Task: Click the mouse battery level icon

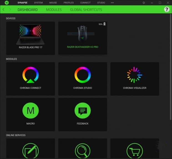Action: [105, 24]
